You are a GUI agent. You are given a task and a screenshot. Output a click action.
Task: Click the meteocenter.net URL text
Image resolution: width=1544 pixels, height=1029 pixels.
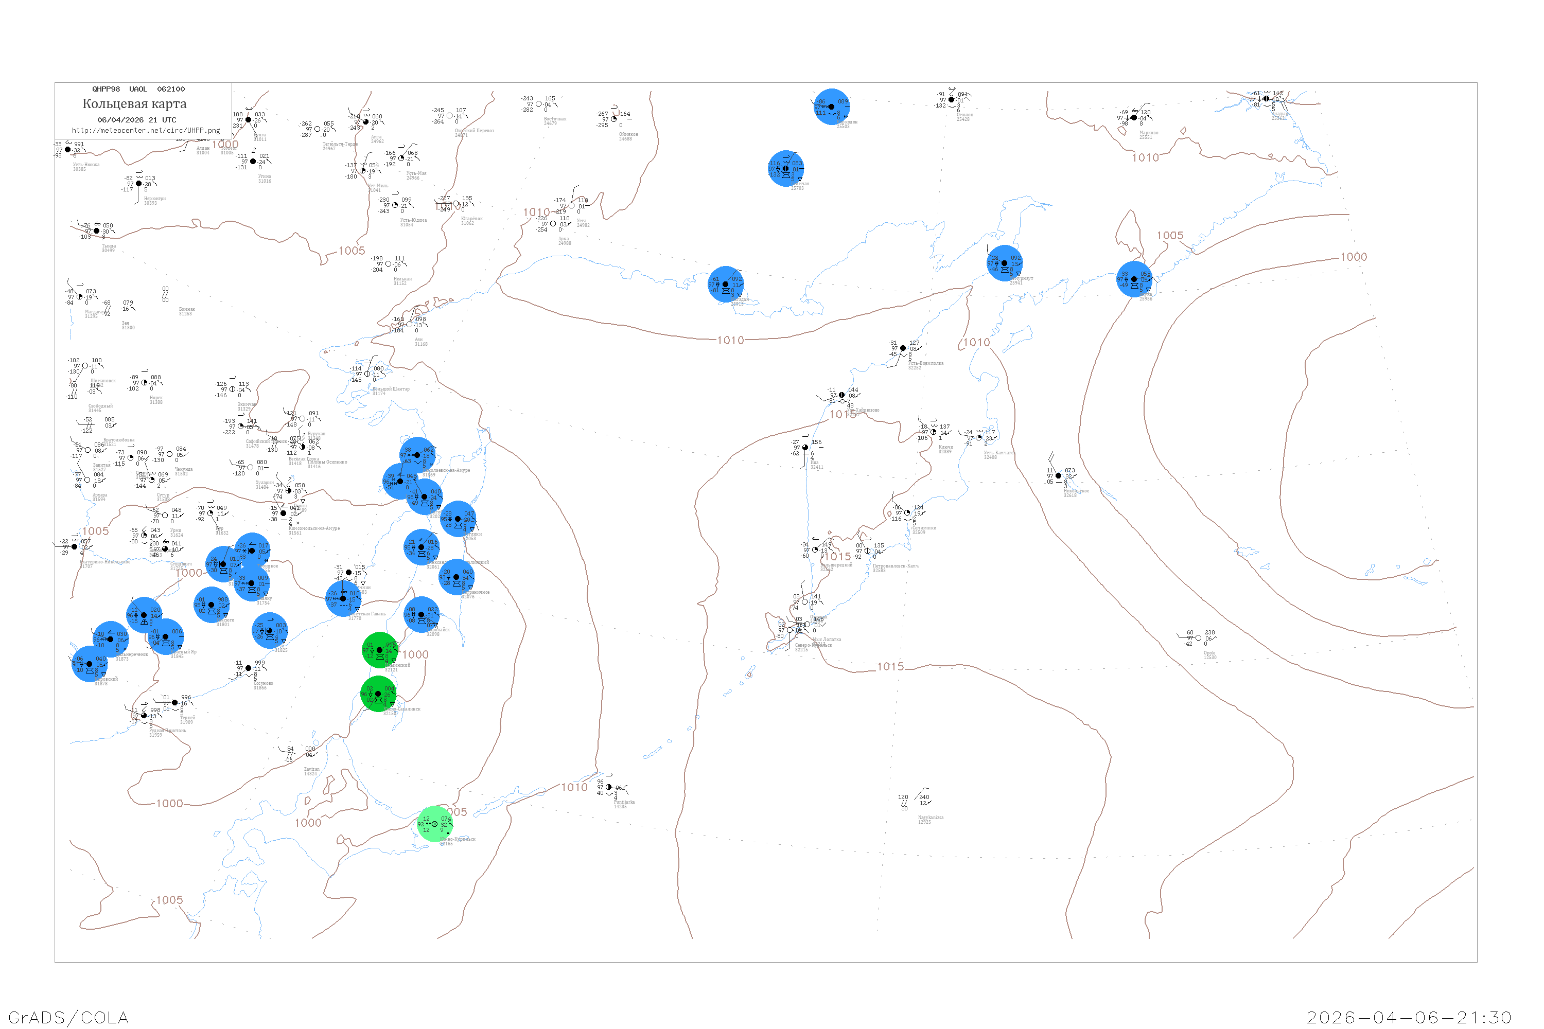[x=146, y=131]
